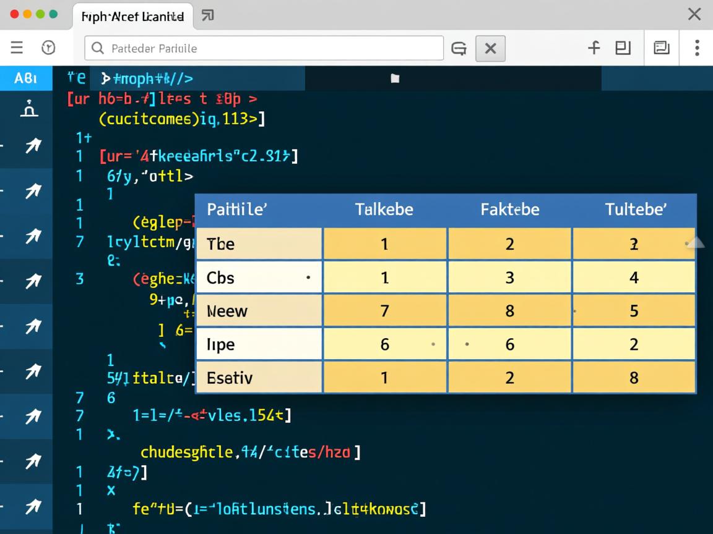Select the person icon in the left sidebar
Image resolution: width=713 pixels, height=534 pixels.
tap(29, 109)
